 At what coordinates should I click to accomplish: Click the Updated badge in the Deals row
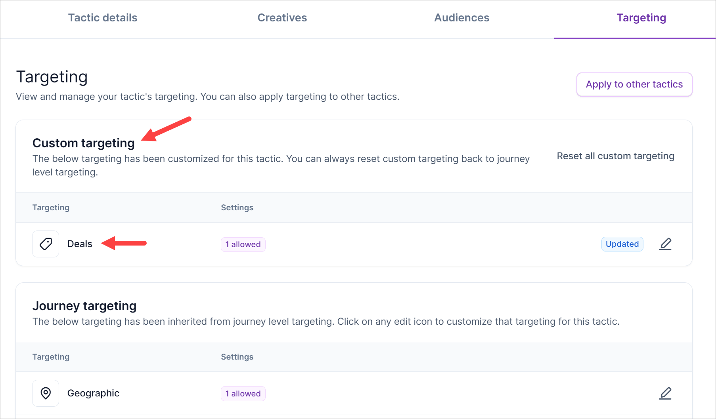[x=622, y=244]
